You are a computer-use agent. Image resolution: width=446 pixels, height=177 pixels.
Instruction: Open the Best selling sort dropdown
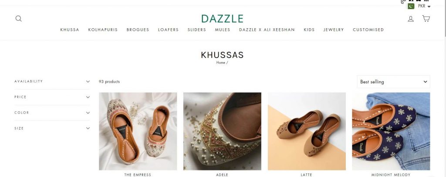point(393,82)
